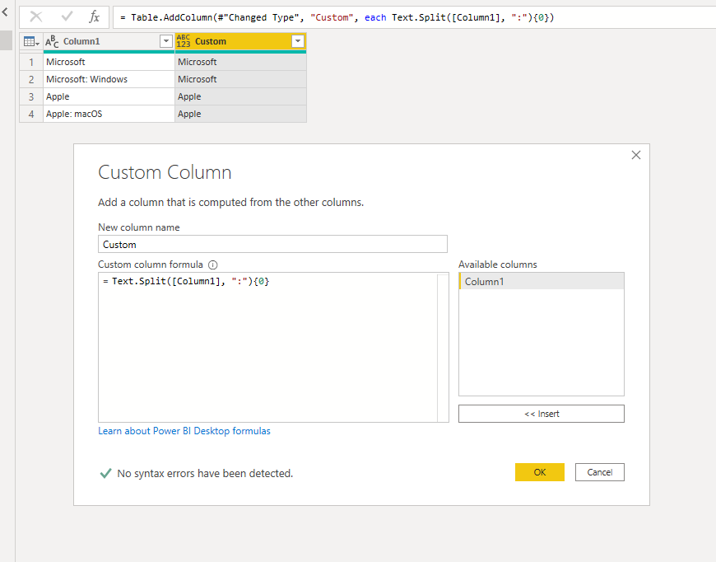The image size is (716, 562).
Task: Select row number 2
Action: coord(31,79)
